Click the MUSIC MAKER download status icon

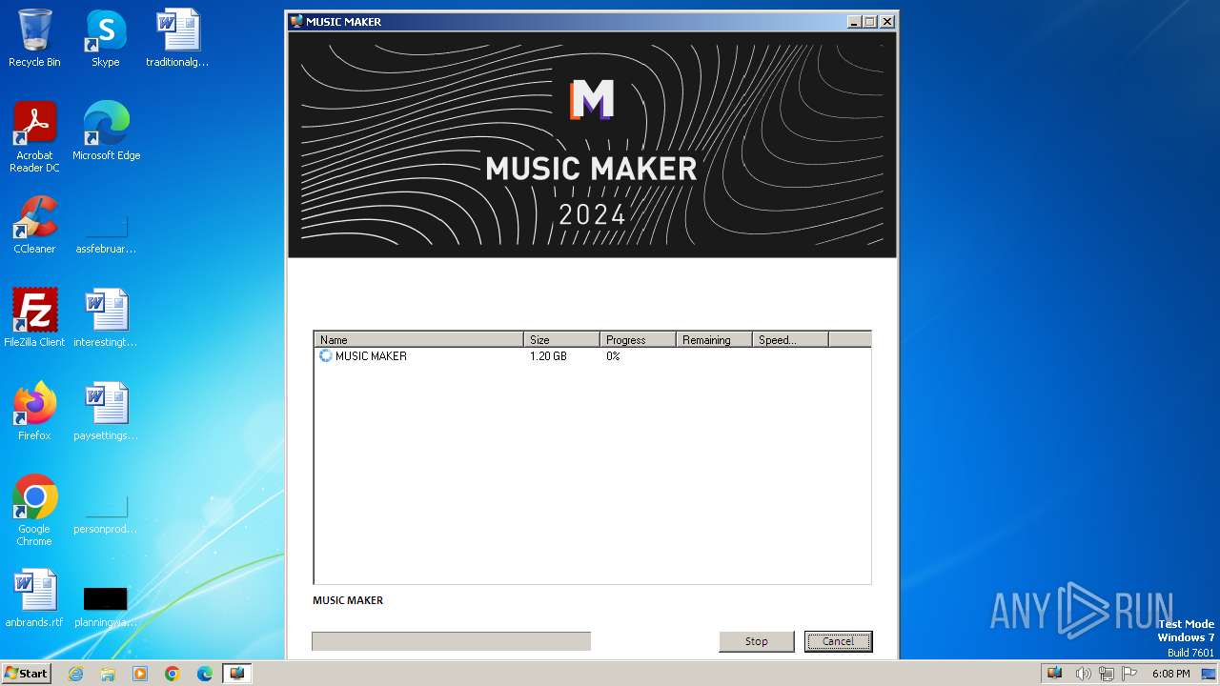(326, 356)
